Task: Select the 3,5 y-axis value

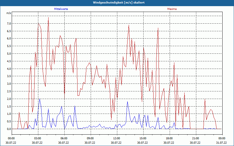Action: (x=9, y=76)
